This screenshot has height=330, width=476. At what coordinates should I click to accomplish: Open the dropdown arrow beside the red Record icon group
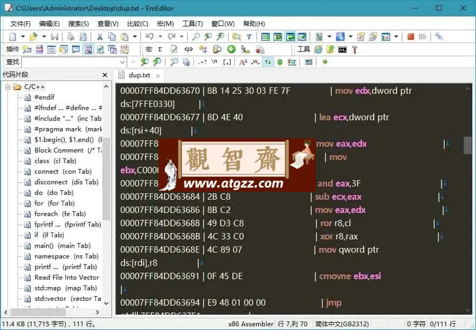coord(396,37)
